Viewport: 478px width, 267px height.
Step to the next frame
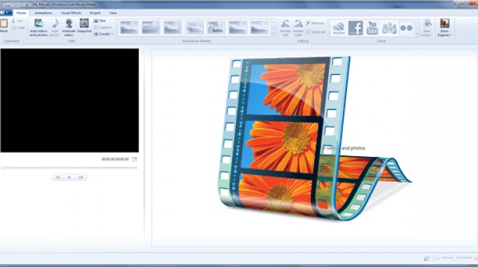pos(81,177)
